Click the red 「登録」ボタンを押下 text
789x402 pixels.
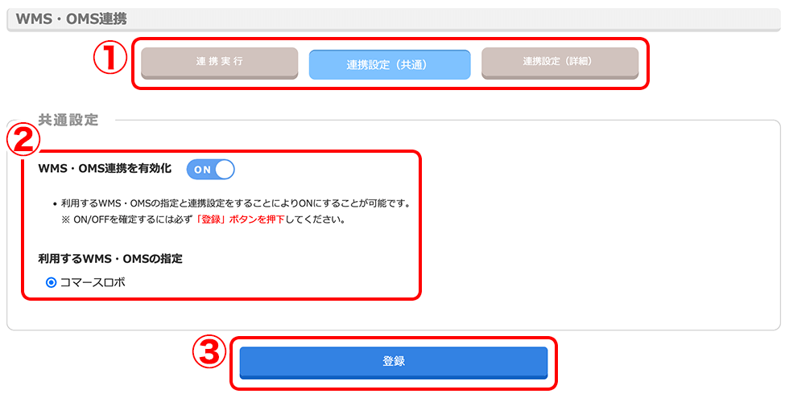coord(241,220)
